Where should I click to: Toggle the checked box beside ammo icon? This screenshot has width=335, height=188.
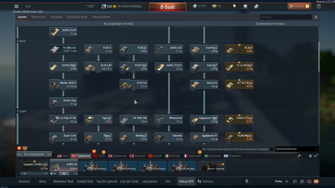click(x=316, y=156)
